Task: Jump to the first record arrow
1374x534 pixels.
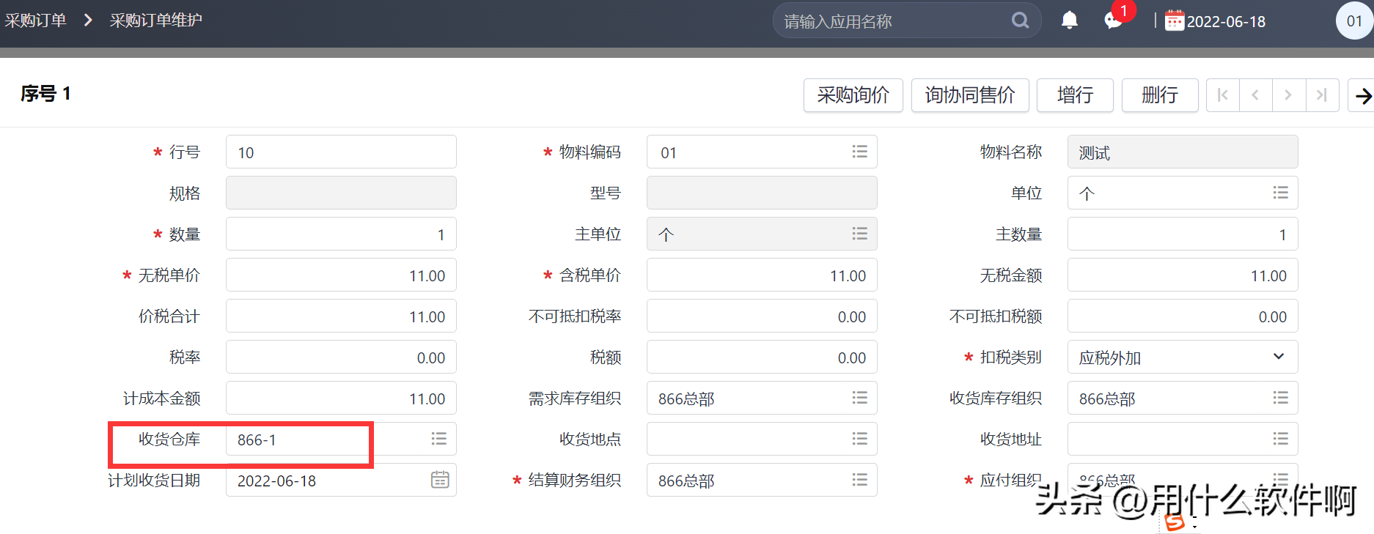Action: (x=1222, y=95)
